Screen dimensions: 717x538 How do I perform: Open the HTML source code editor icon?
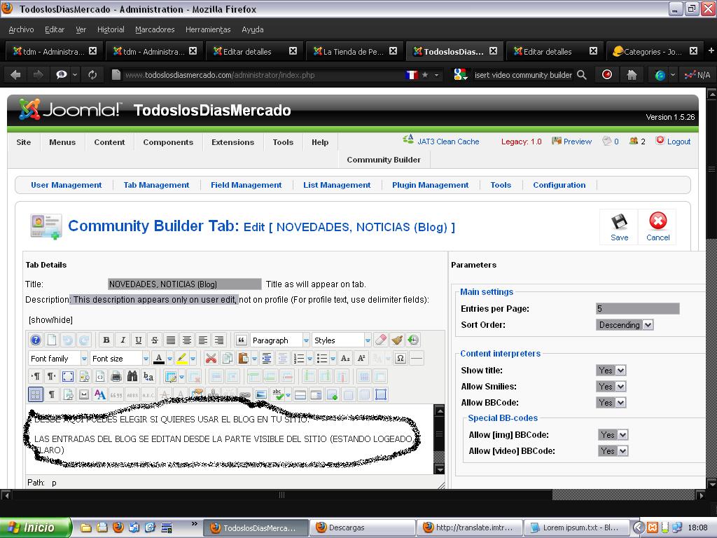click(x=100, y=376)
